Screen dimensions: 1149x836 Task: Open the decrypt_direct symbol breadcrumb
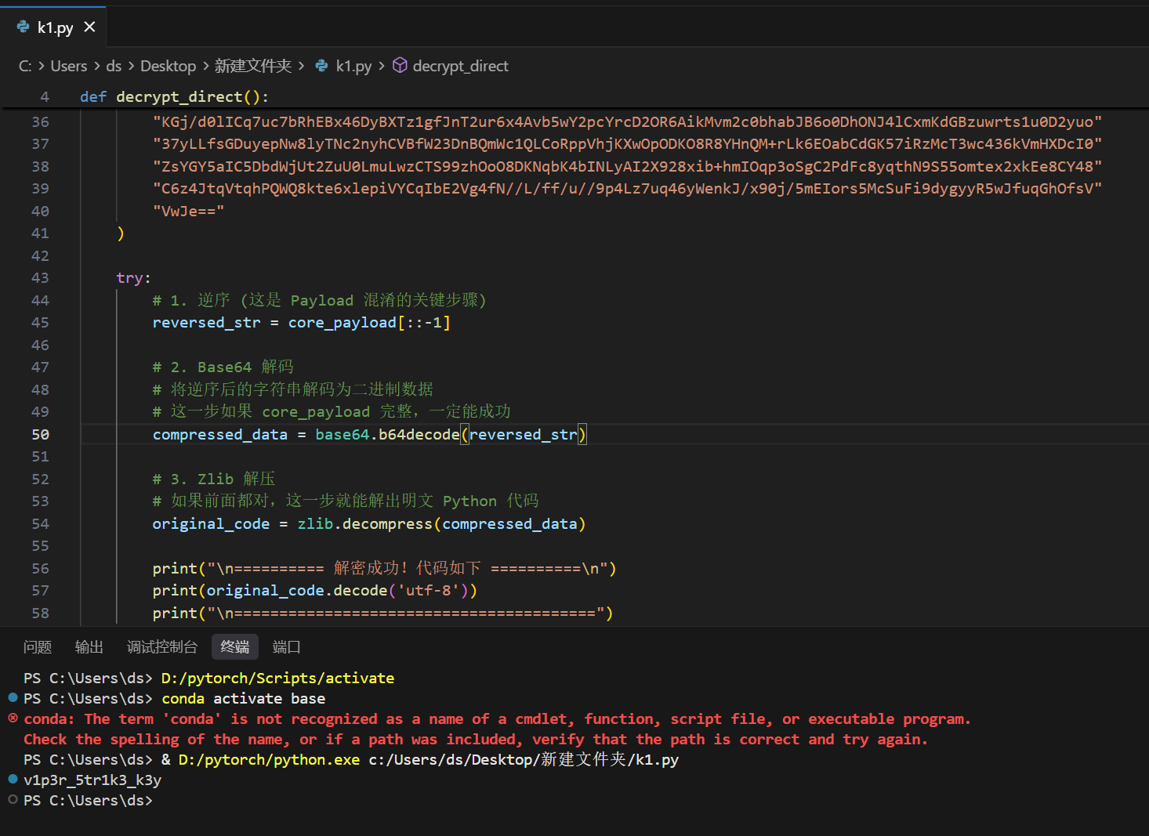coord(460,66)
